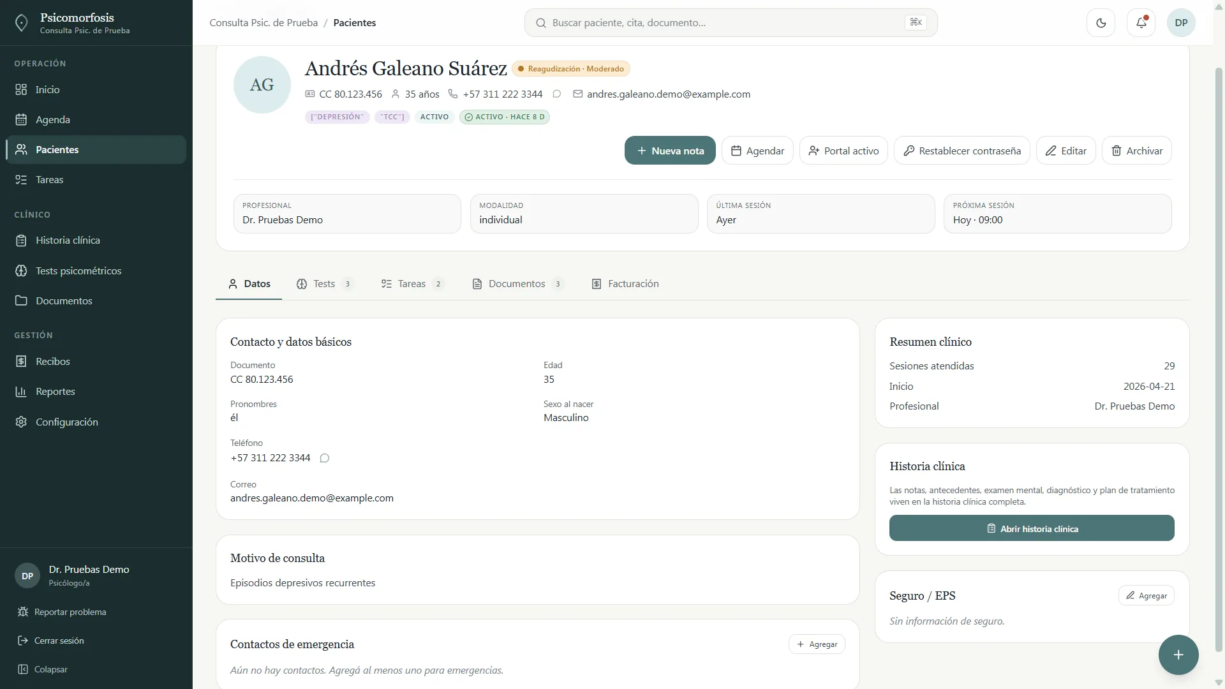Open Recibos in the sidebar
The image size is (1225, 689).
pyautogui.click(x=96, y=362)
